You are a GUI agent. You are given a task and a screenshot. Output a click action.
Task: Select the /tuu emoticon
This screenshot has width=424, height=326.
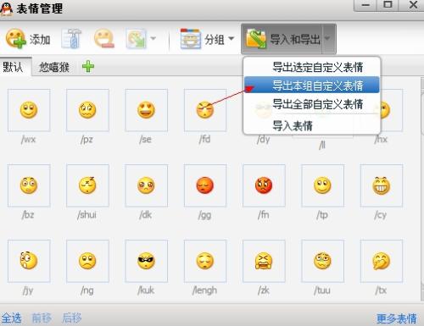tap(323, 261)
